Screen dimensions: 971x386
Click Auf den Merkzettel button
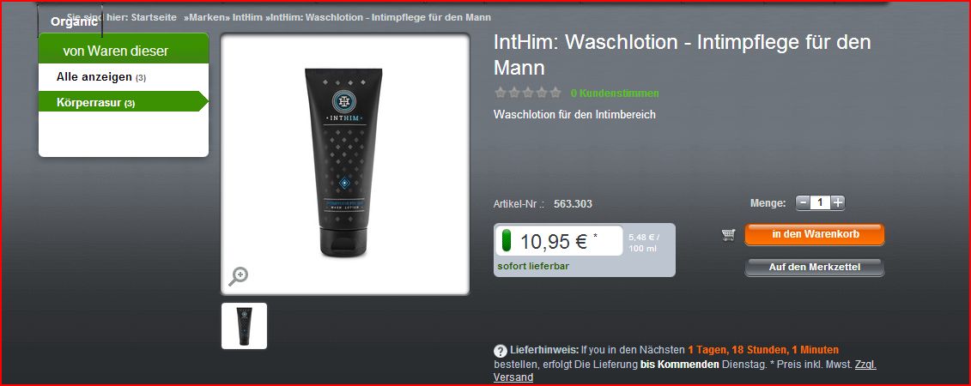coord(815,268)
